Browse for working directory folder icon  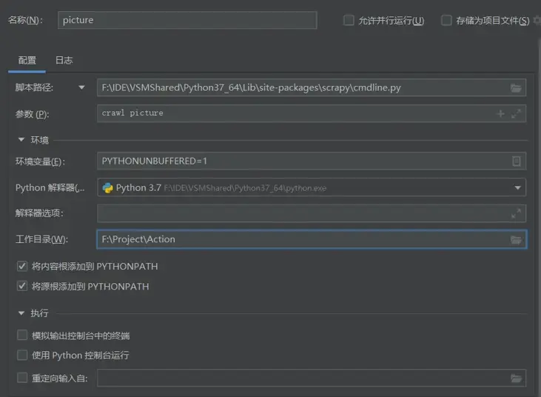point(516,239)
